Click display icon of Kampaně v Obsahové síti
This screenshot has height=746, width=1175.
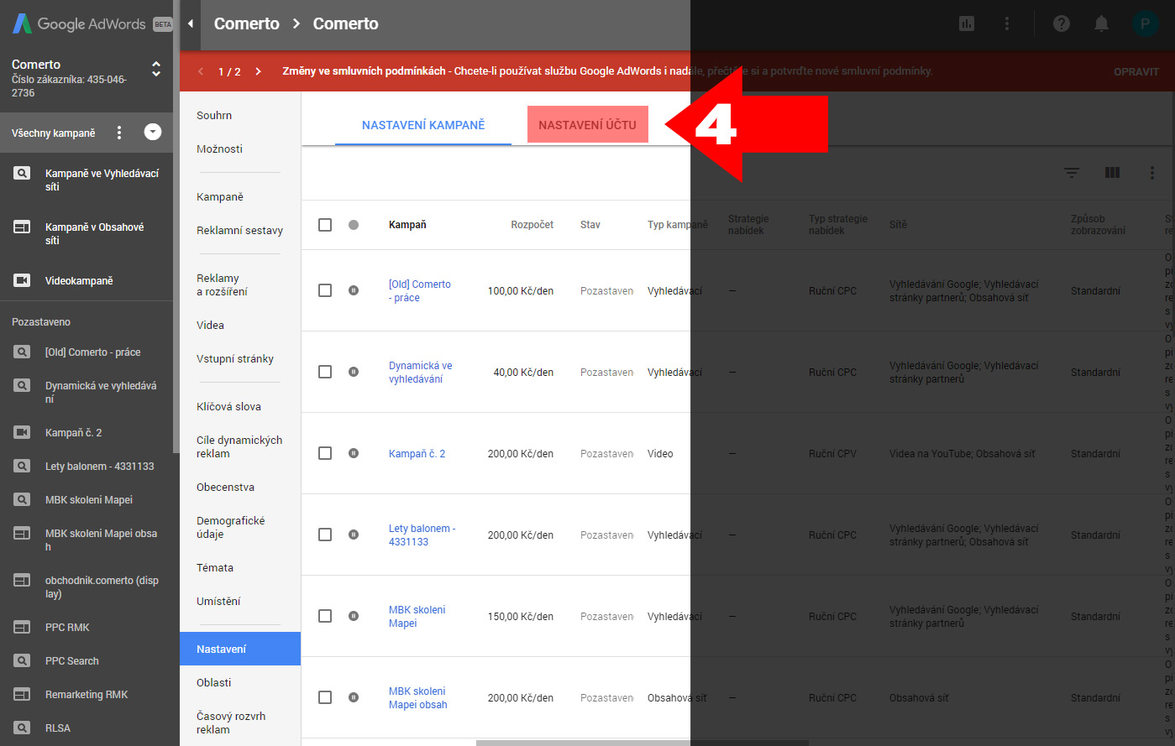pyautogui.click(x=23, y=227)
